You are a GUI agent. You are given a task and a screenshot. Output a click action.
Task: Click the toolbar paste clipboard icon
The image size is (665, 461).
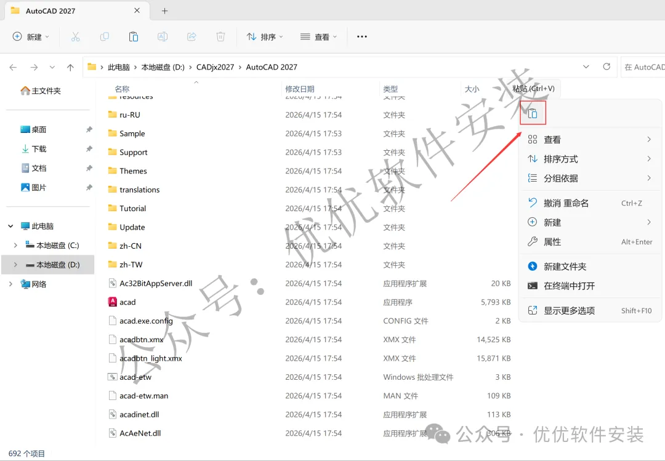[134, 37]
